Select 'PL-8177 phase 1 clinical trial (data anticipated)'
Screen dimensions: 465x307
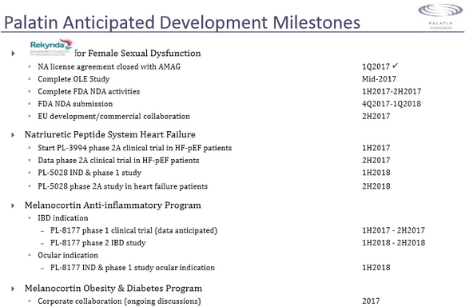pos(133,230)
